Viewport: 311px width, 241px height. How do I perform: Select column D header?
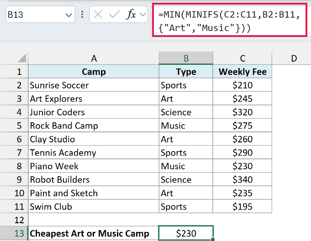click(294, 58)
